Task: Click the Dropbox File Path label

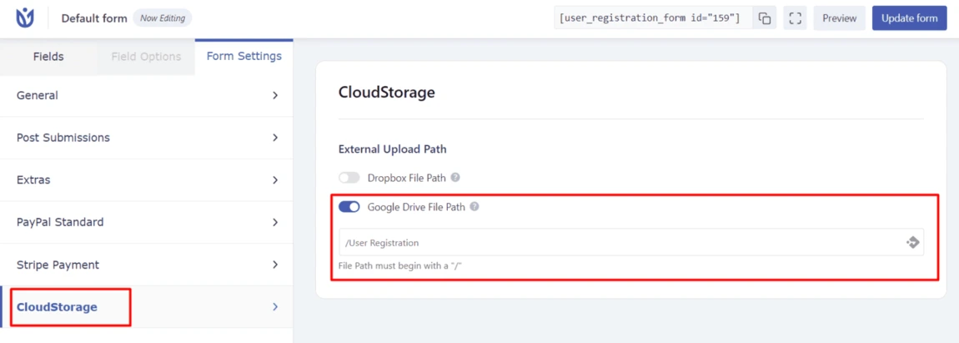Action: click(407, 178)
